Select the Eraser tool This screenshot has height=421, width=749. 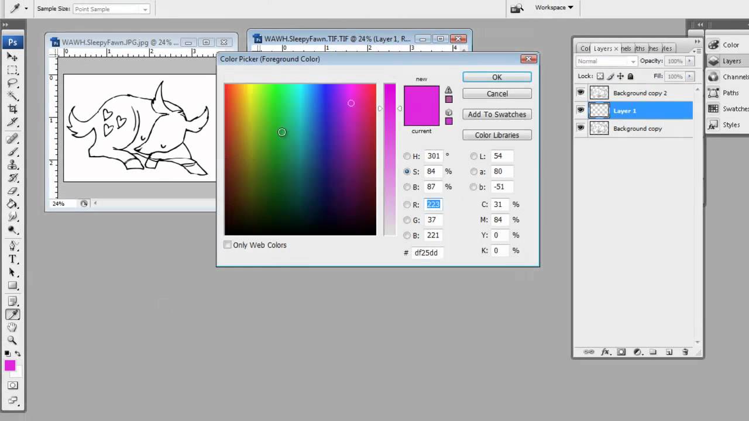[x=12, y=191]
